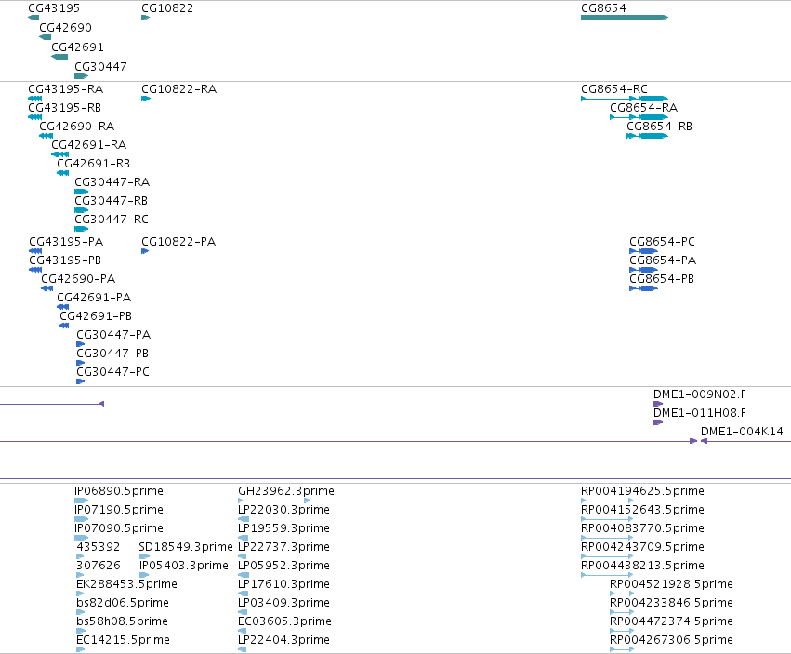This screenshot has width=791, height=654.
Task: Select EST RP004521928.5prime
Action: coord(671,584)
